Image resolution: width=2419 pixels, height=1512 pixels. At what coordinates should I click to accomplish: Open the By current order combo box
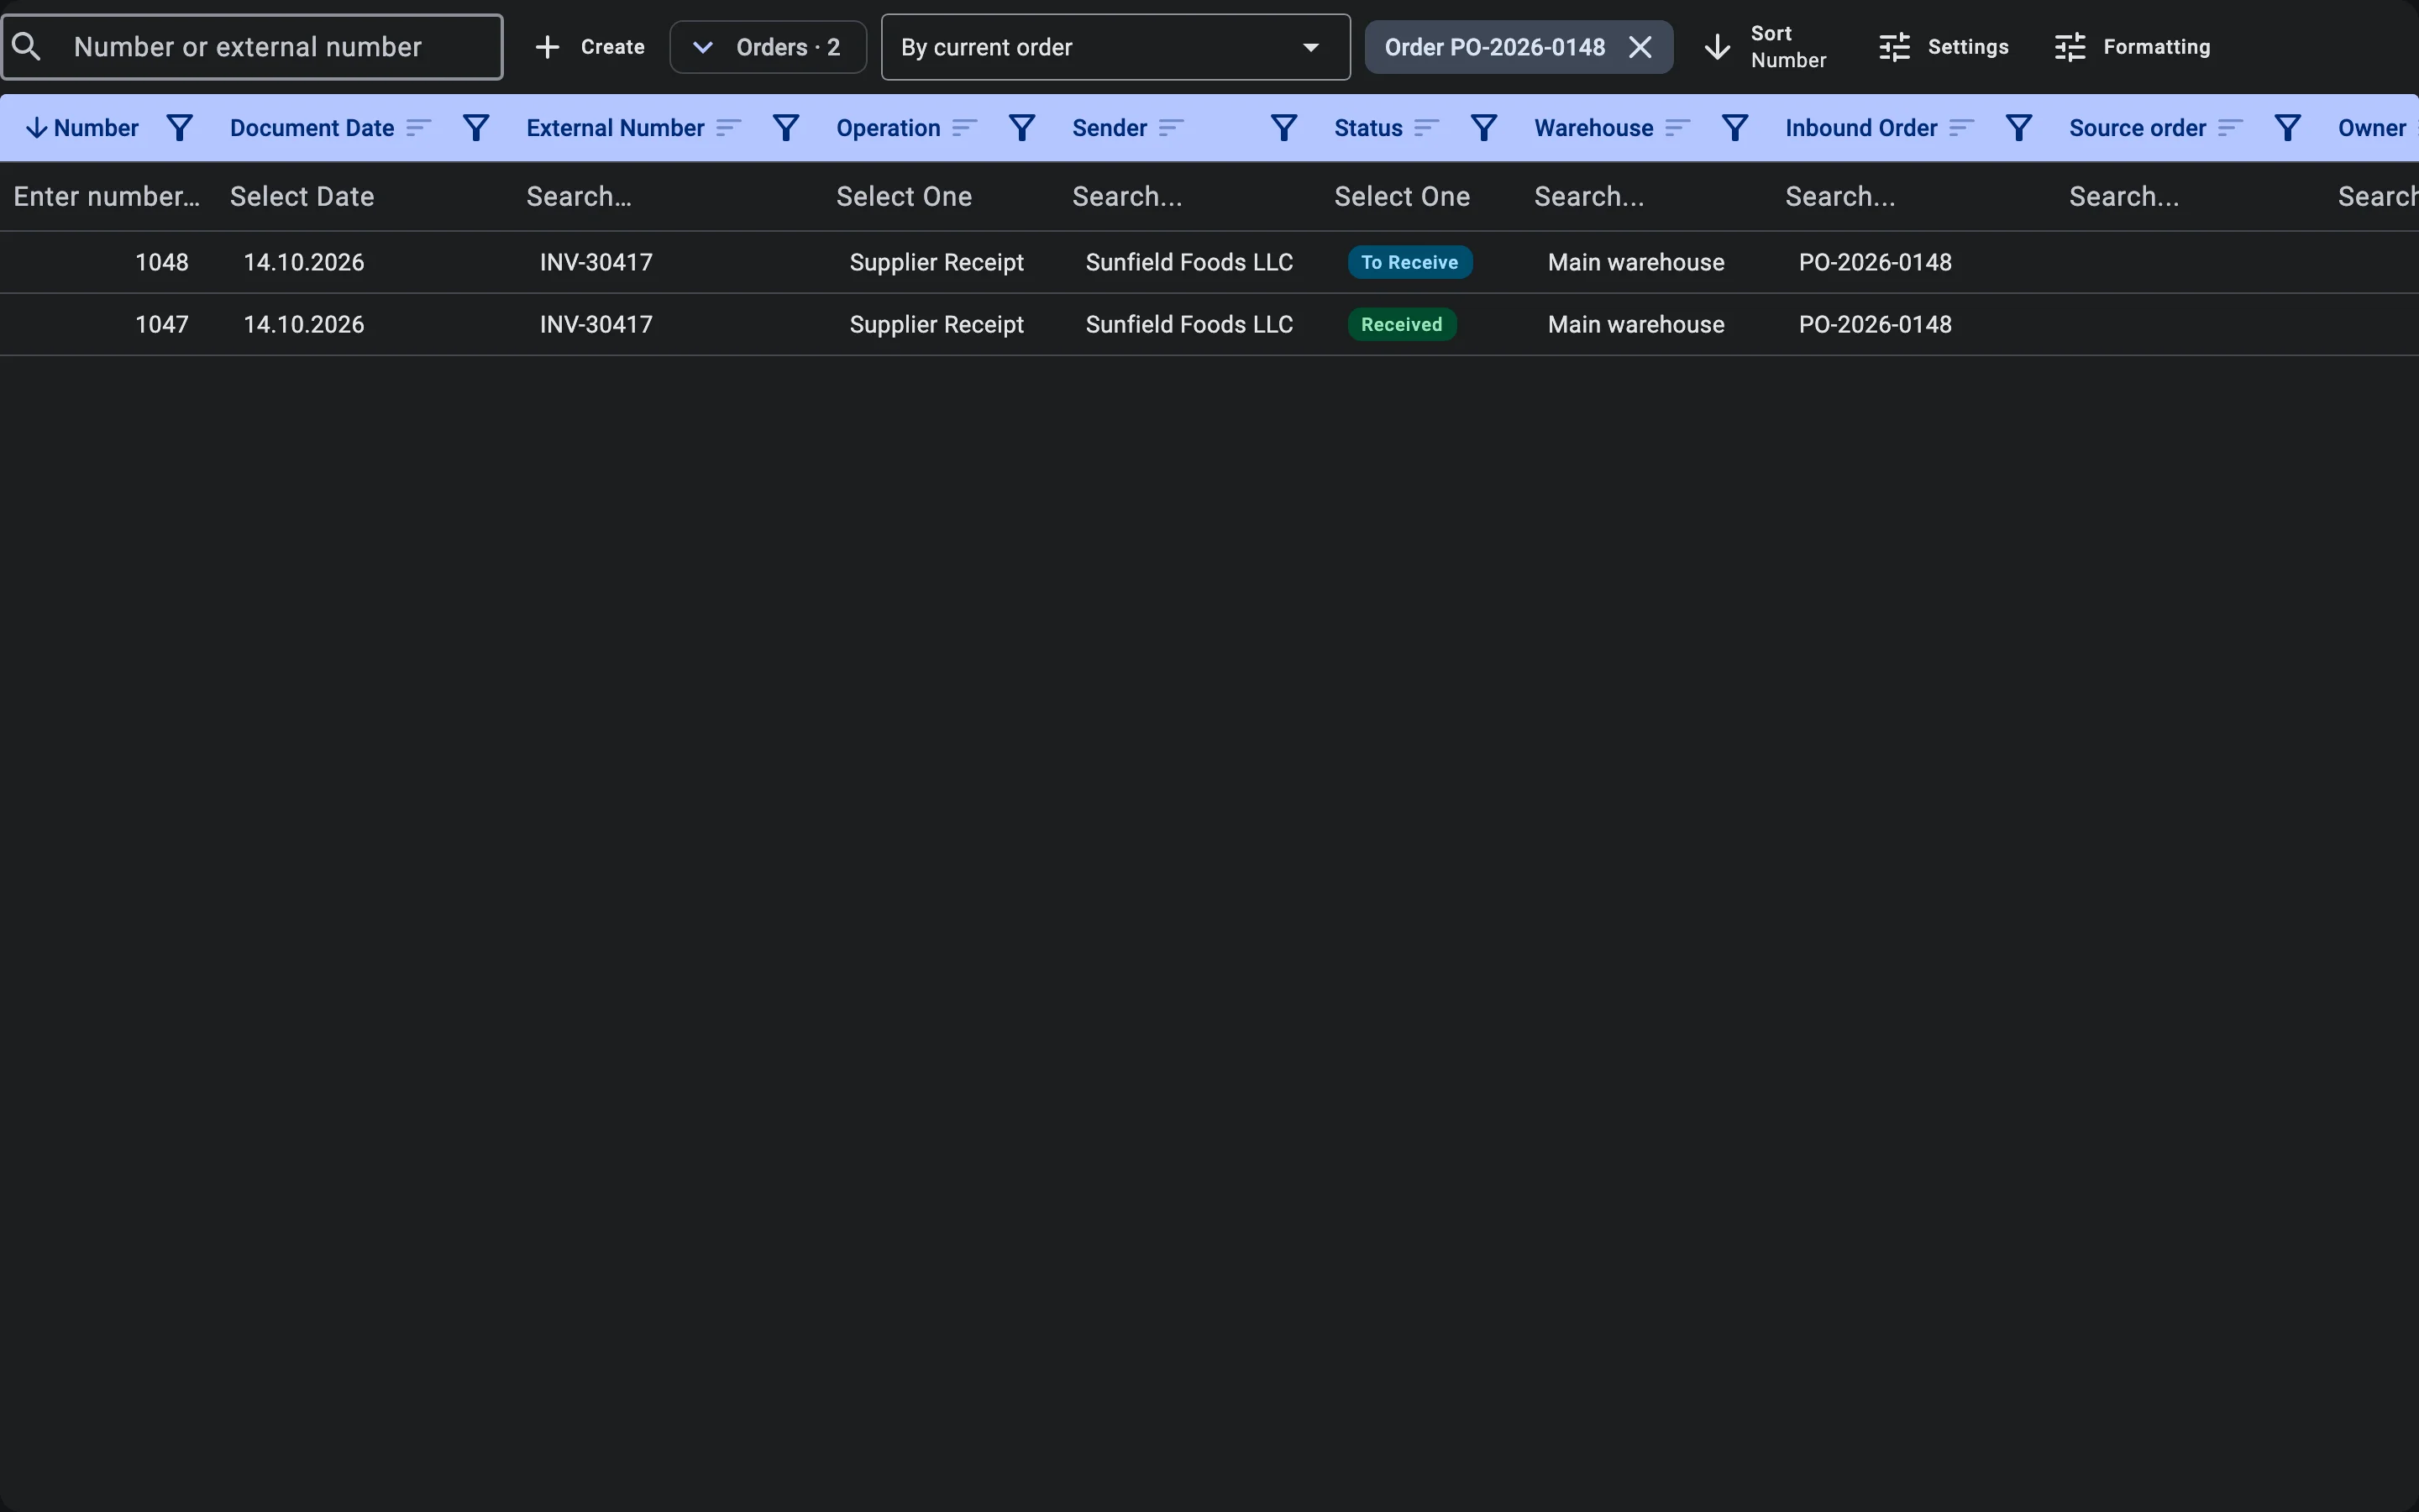coord(1115,47)
